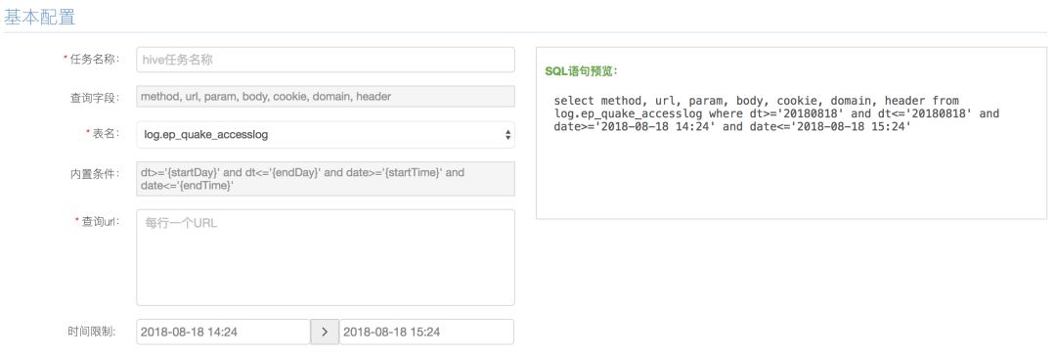Click the end time field 2018-08-18 15:24
1056x356 pixels.
coord(426,332)
